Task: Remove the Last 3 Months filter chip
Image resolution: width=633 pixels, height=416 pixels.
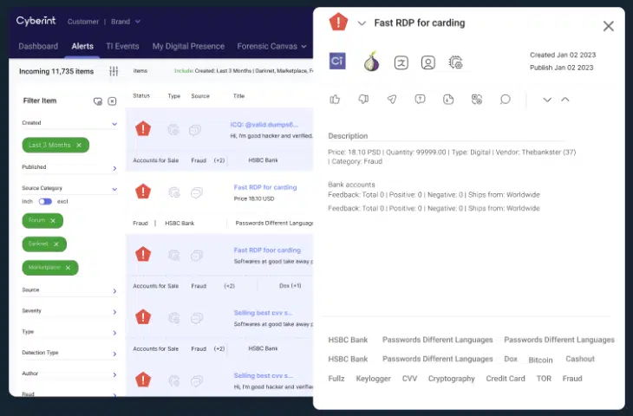Action: (x=79, y=145)
